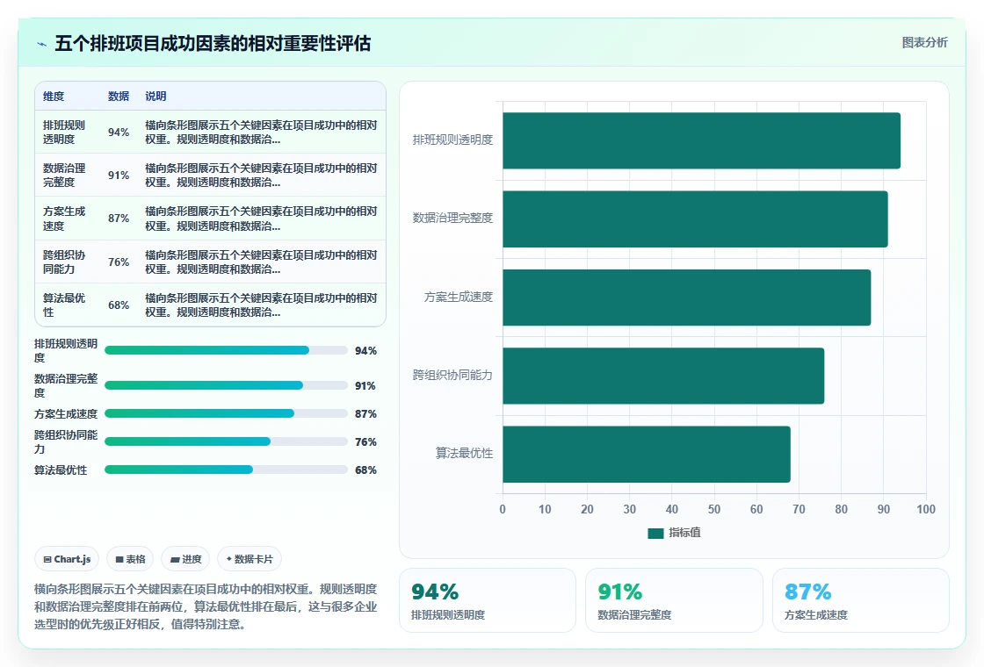Click the 排班规则透明度 table row name
984x667 pixels.
(64, 133)
